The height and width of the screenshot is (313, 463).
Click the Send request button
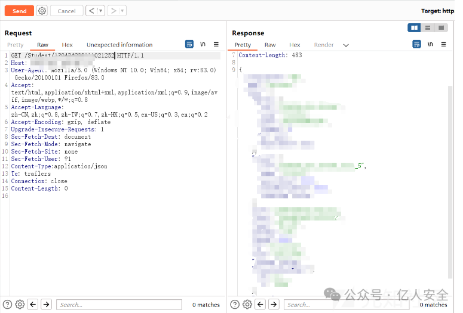19,11
